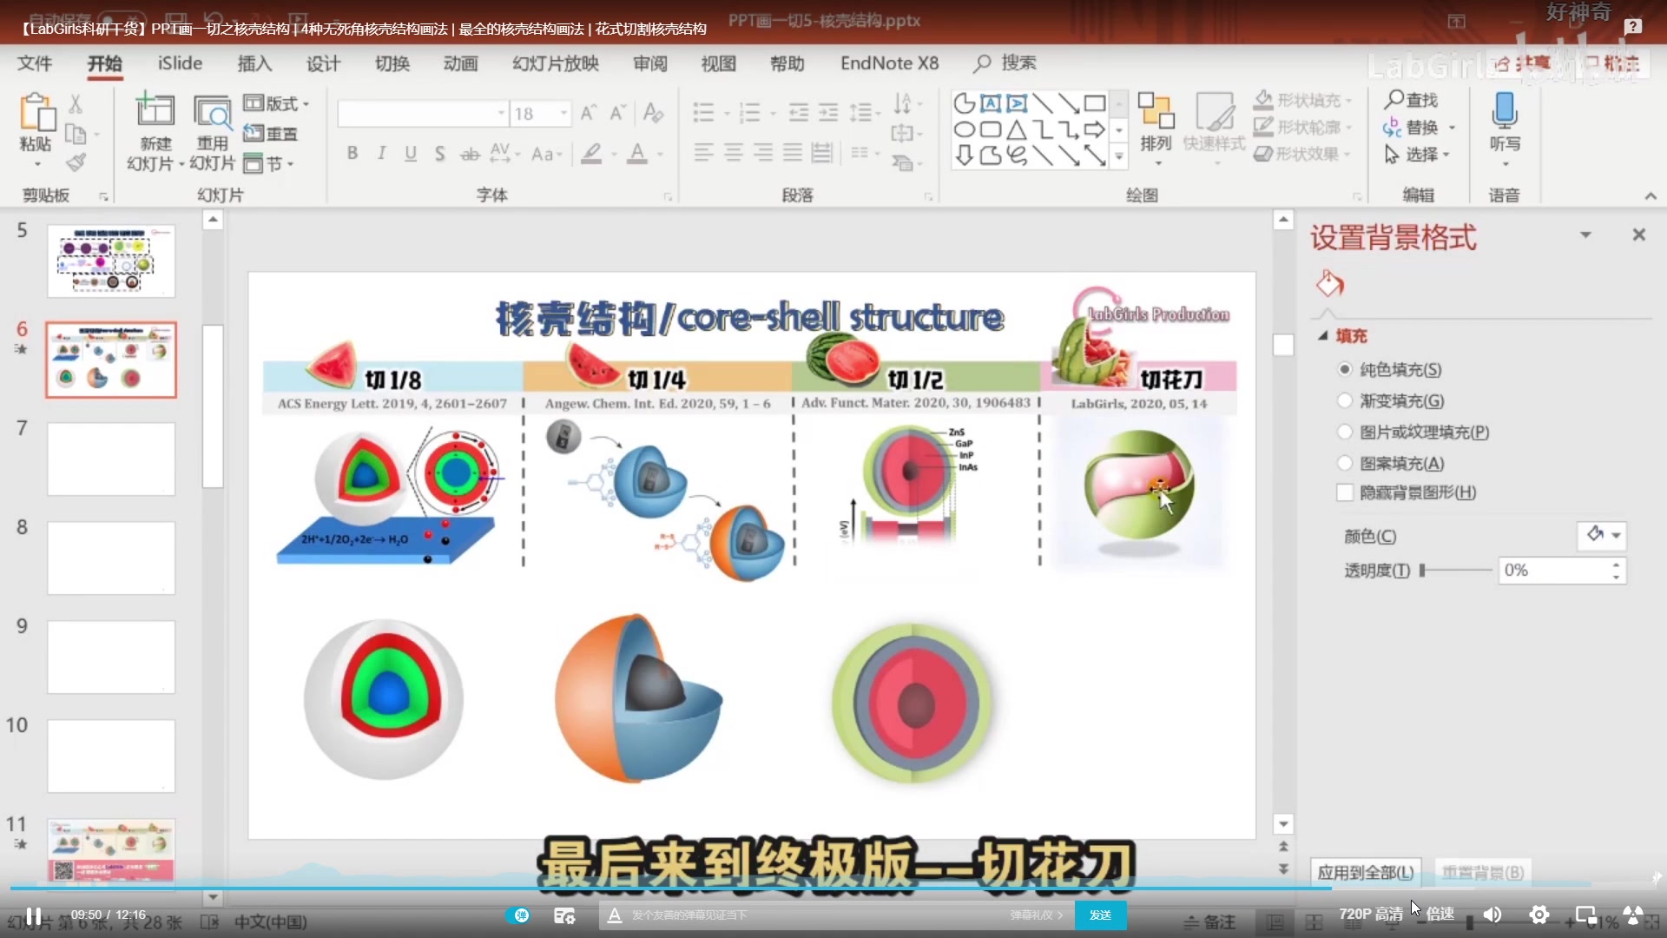Center align the text
The image size is (1667, 938).
pyautogui.click(x=734, y=153)
